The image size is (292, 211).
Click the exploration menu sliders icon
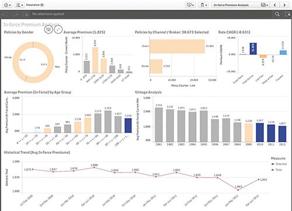click(48, 30)
